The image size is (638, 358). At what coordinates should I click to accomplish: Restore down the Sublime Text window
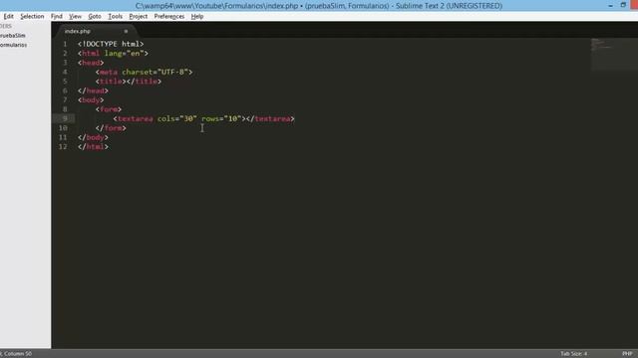coord(623,5)
